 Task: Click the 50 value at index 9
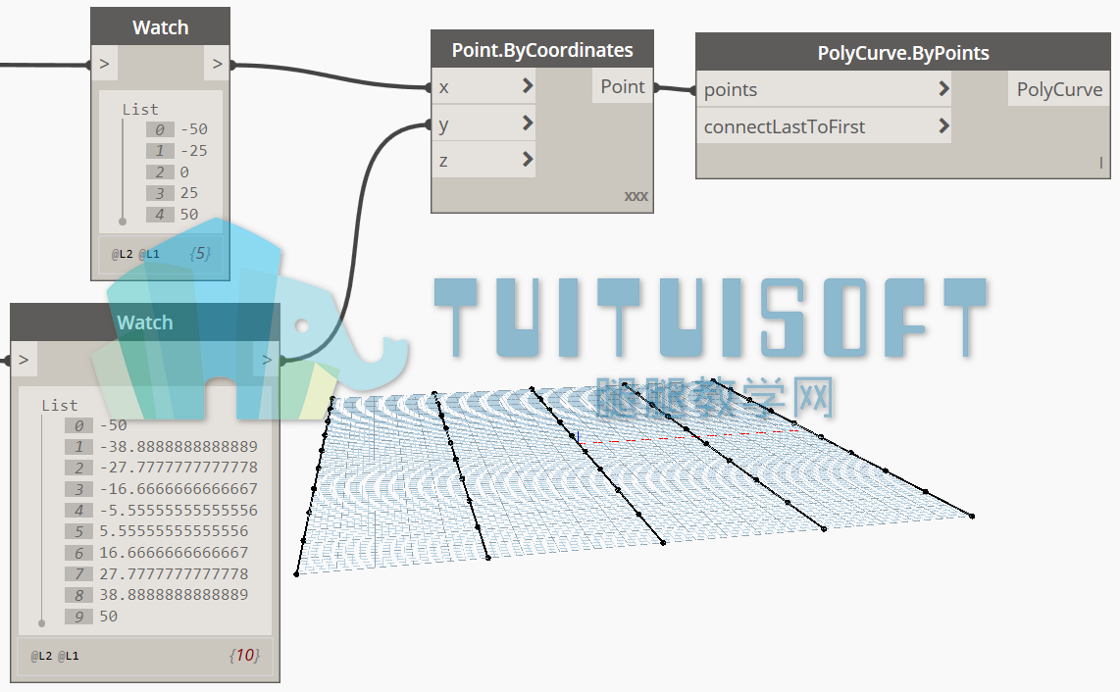point(109,617)
